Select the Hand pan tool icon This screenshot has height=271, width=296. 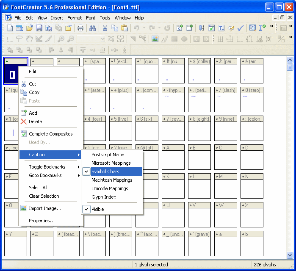[29, 39]
